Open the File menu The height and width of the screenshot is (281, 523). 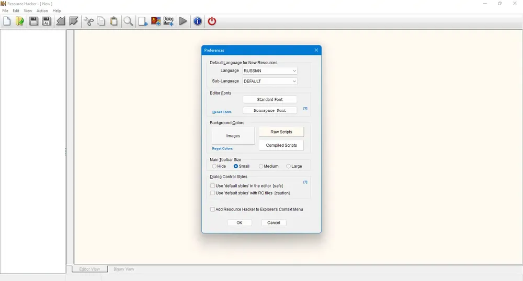click(5, 10)
